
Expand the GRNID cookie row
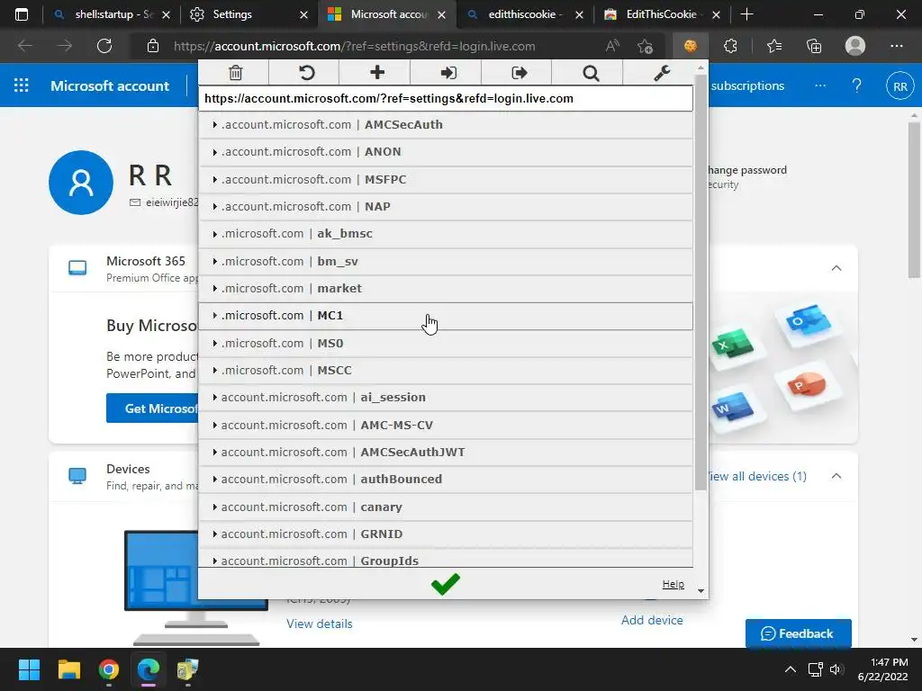446,534
